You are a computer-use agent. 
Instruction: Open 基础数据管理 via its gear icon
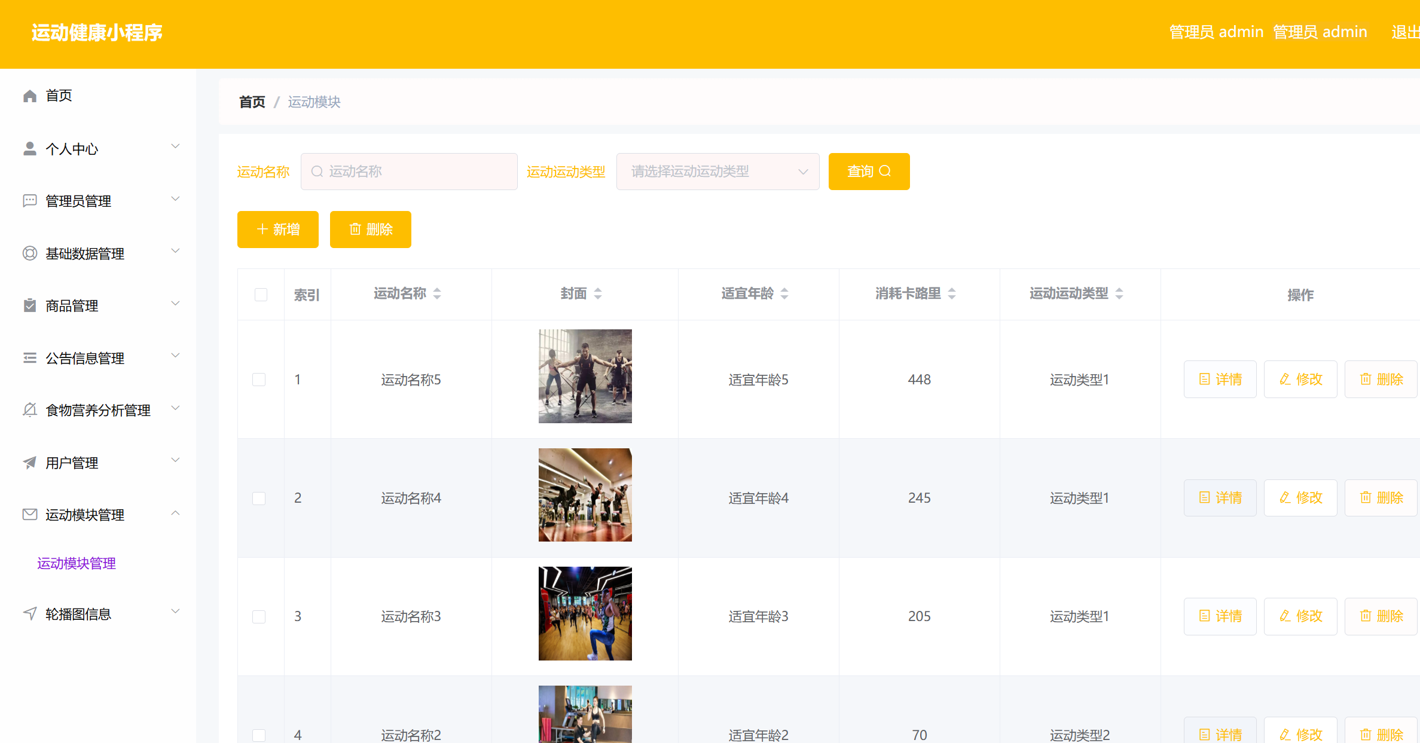29,252
